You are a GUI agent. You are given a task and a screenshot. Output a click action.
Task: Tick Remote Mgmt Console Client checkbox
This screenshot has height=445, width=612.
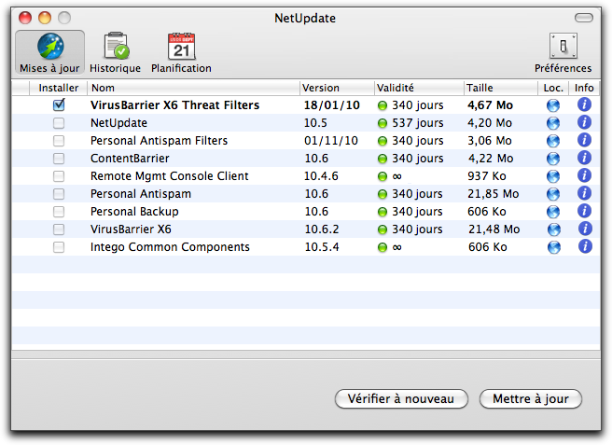[59, 176]
